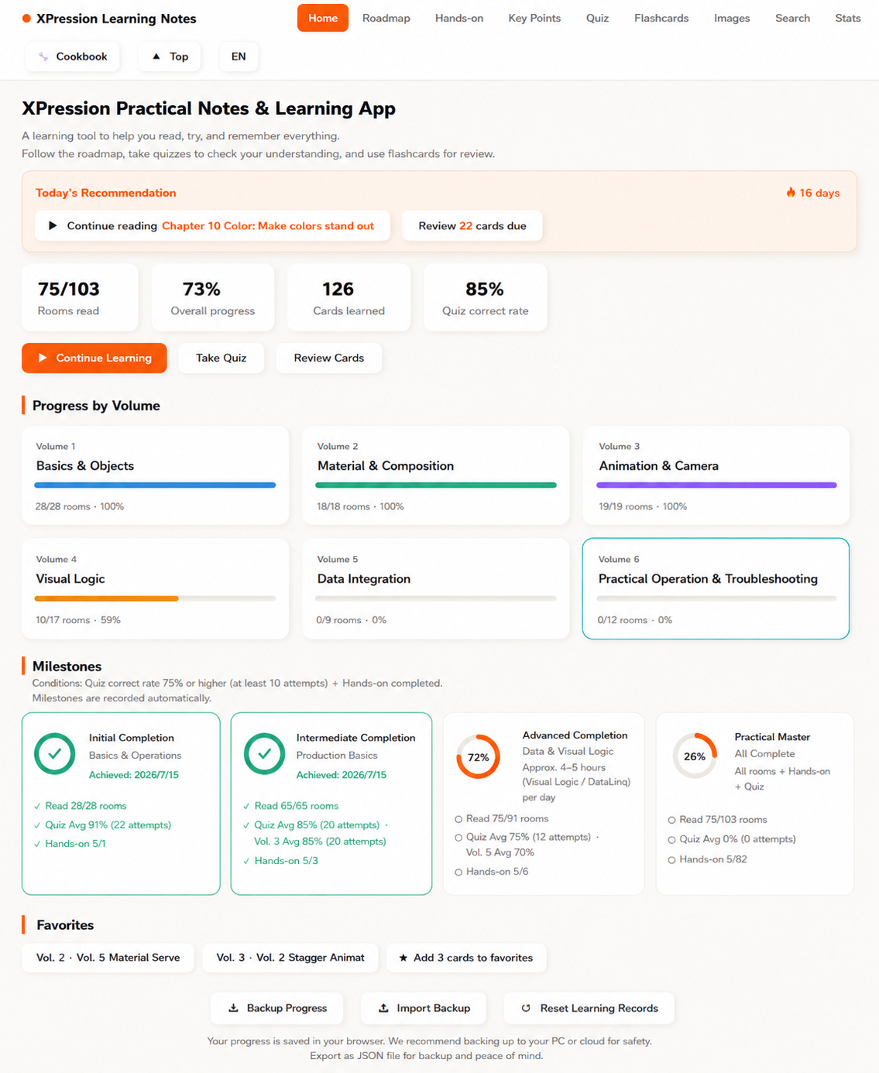Click the orange Visual Logic progress bar
This screenshot has height=1073, width=879.
click(x=107, y=598)
